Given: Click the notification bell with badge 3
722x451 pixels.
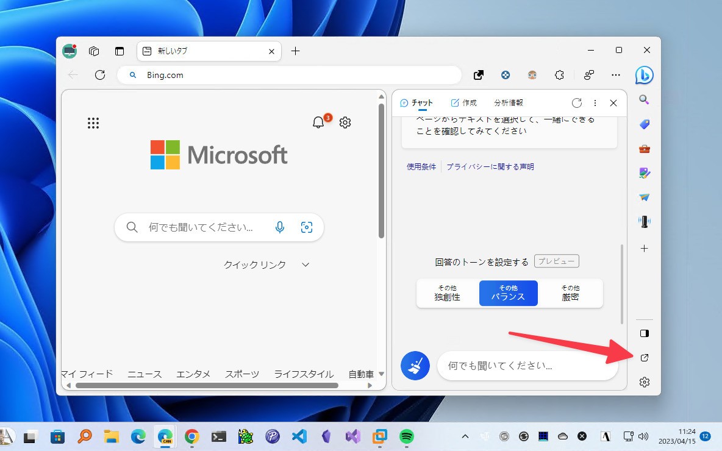Looking at the screenshot, I should (x=318, y=123).
